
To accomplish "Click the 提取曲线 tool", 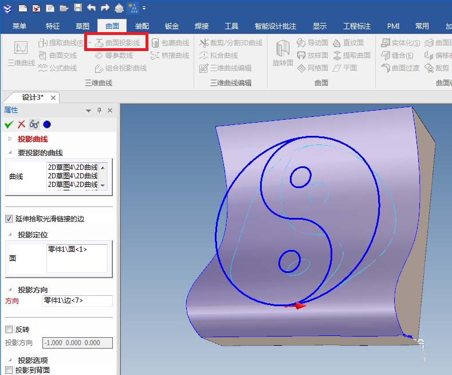I will point(61,43).
